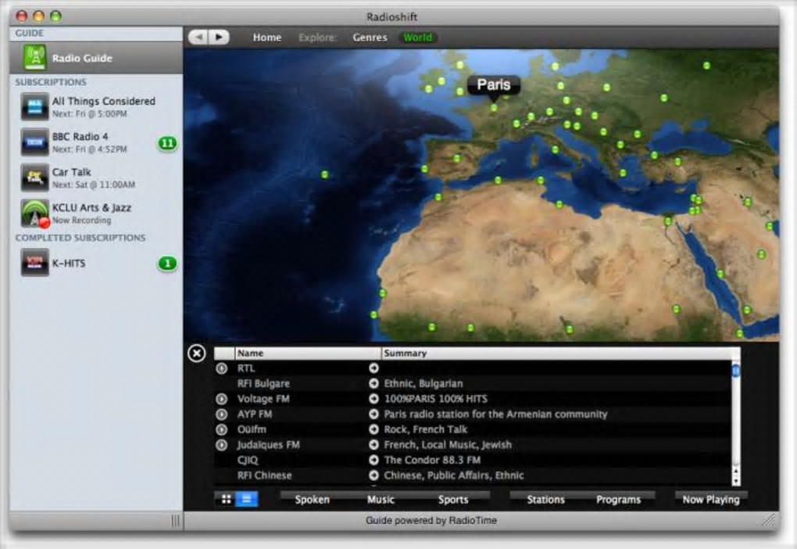Select the K-HITS completed subscription icon
797x549 pixels.
coord(34,263)
